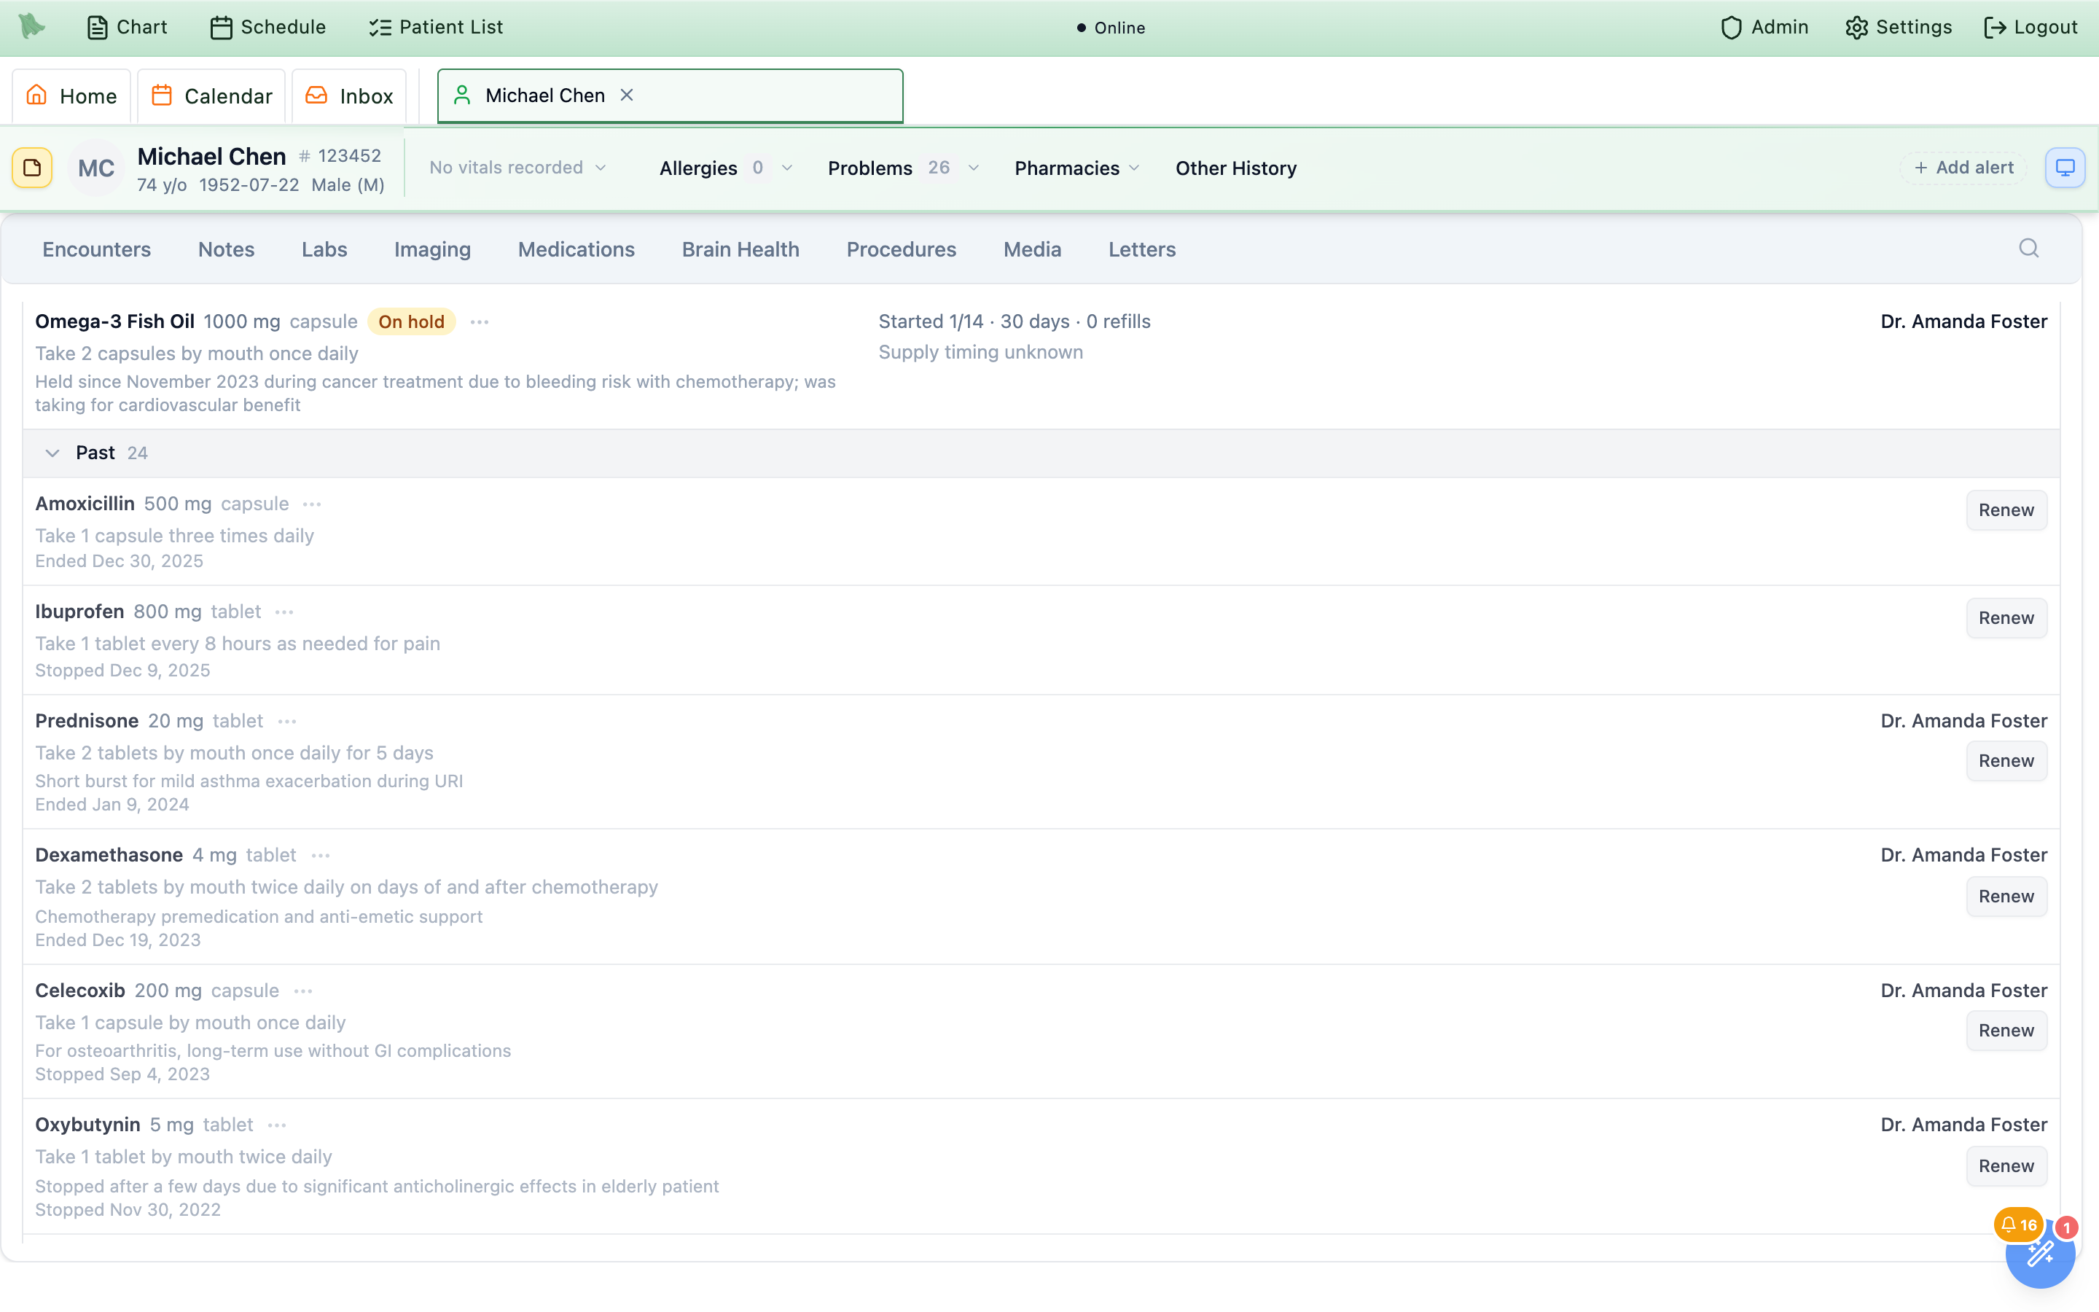
Task: Expand the Pharmacies dropdown
Action: (x=1076, y=168)
